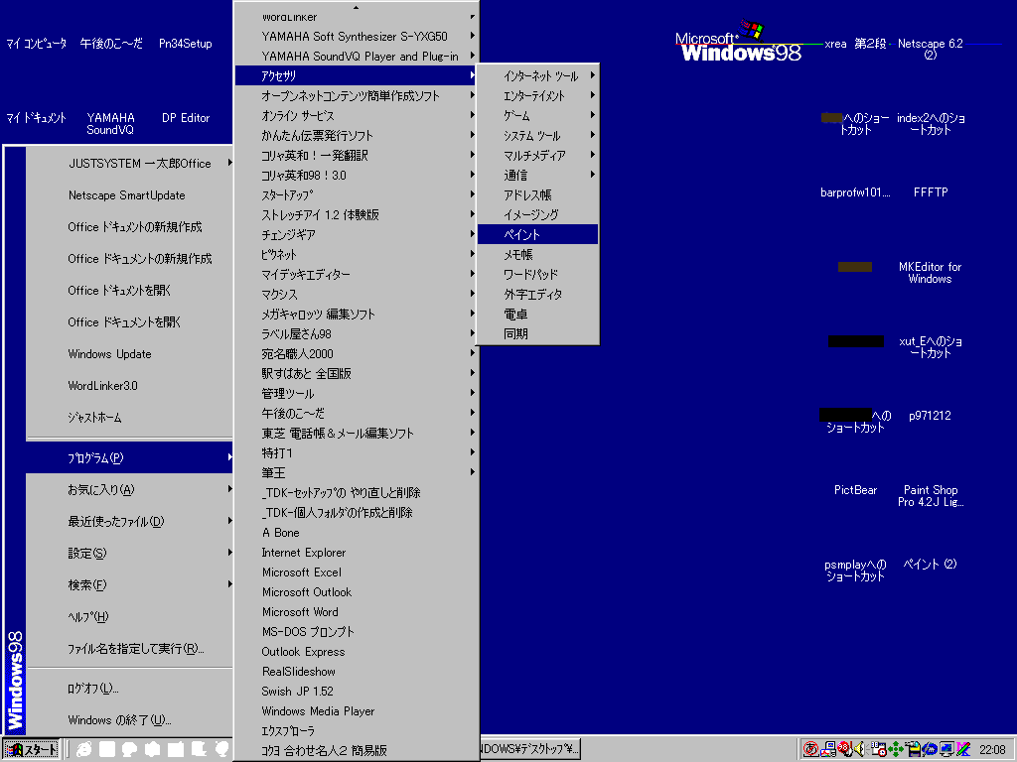Expand the マルチメディア submenu
The height and width of the screenshot is (762, 1017).
click(x=537, y=156)
